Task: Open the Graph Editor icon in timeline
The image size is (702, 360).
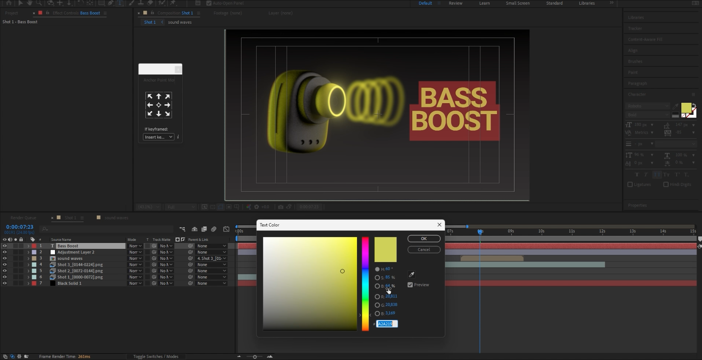Action: coord(226,229)
